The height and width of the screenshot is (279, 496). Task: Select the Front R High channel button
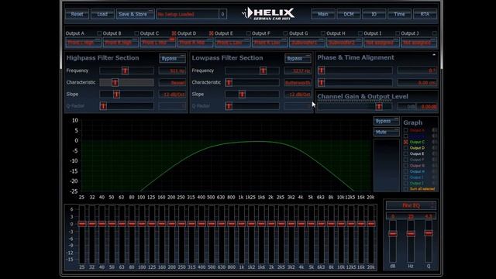click(121, 43)
